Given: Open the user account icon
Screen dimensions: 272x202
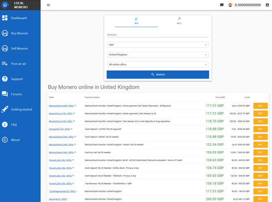Looking at the screenshot, I should click(267, 5).
